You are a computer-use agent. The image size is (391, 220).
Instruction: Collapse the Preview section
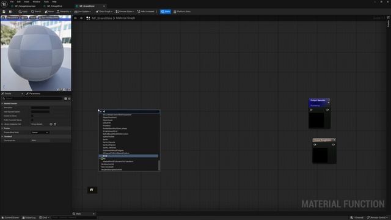(x=2, y=128)
